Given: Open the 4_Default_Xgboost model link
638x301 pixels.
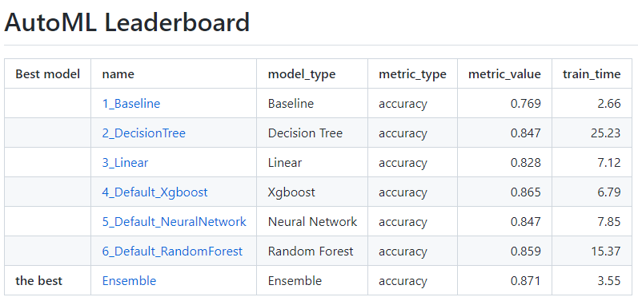Looking at the screenshot, I should (x=154, y=192).
